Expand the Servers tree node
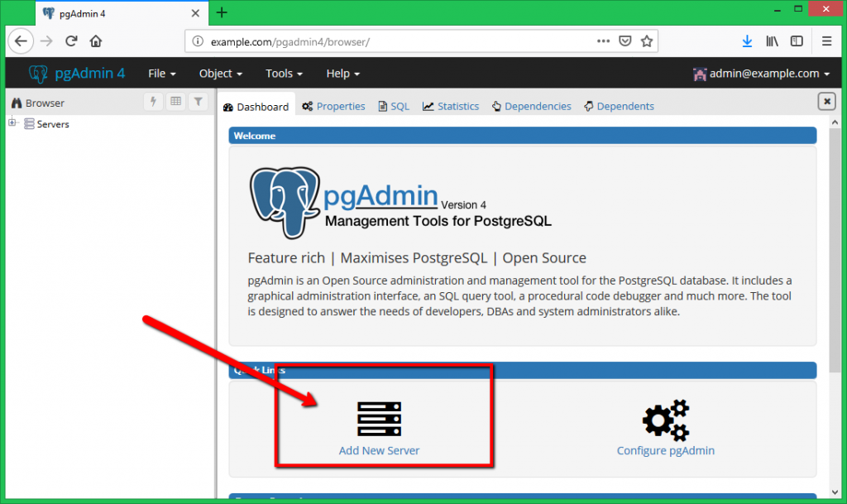This screenshot has height=504, width=847. pos(12,124)
